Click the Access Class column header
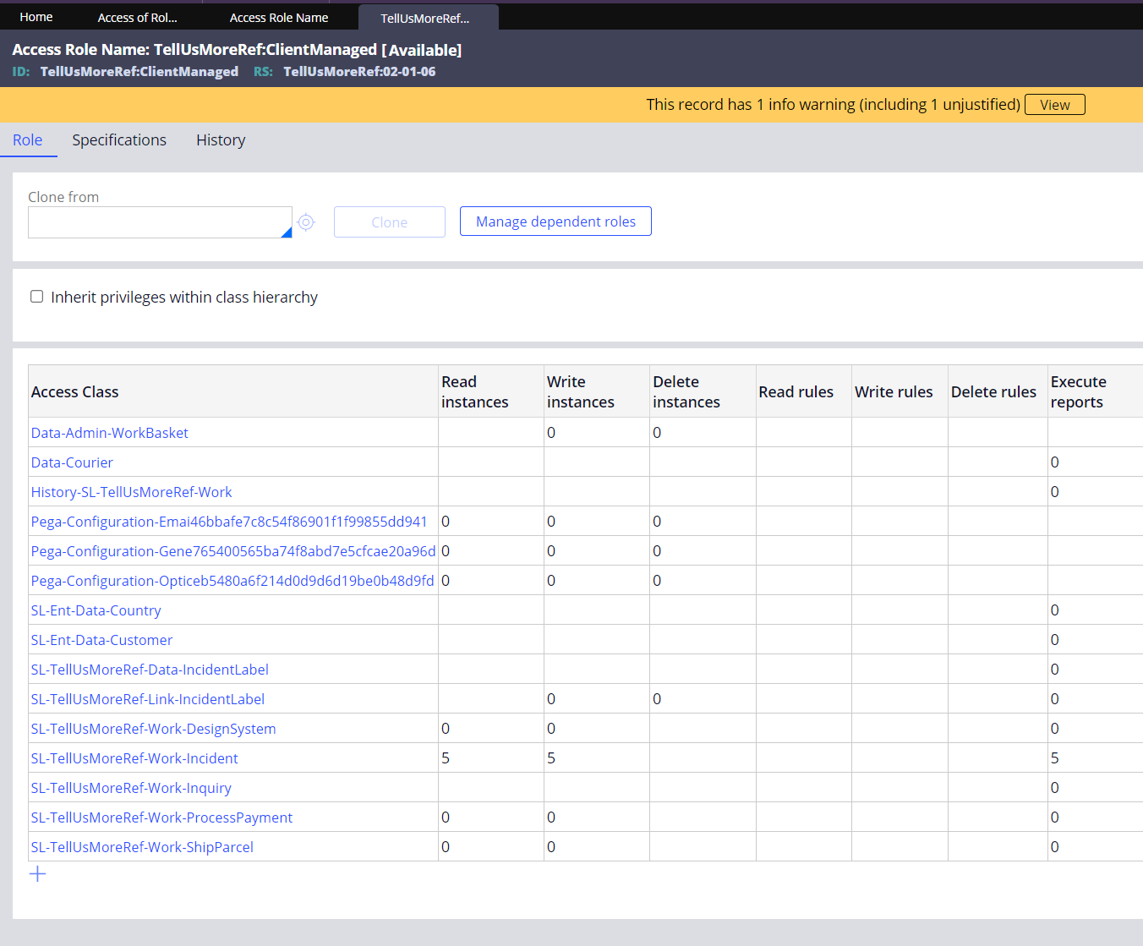Screen dimensions: 1143x946 tap(233, 391)
